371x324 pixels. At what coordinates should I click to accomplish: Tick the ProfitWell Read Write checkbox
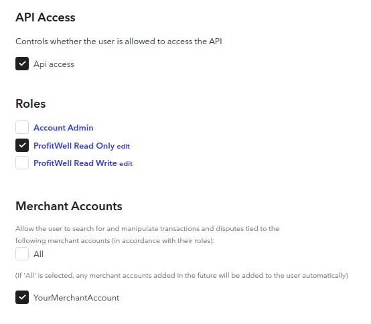pyautogui.click(x=22, y=163)
